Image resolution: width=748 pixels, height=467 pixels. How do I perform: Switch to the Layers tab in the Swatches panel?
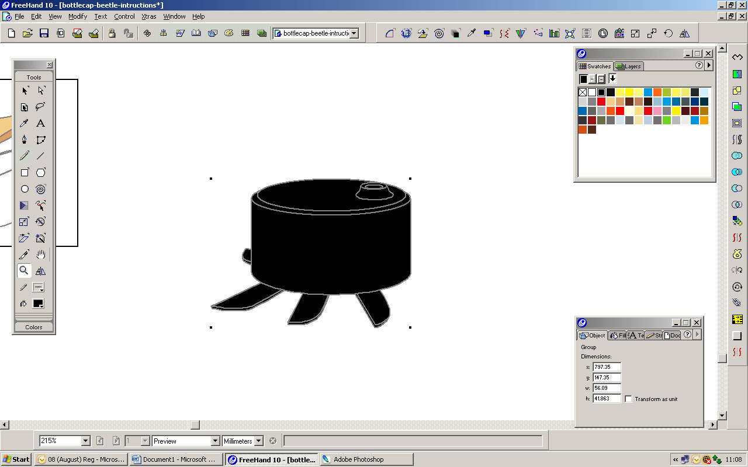tap(628, 66)
